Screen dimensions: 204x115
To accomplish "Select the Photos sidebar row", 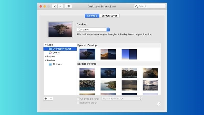I will pos(60,56).
